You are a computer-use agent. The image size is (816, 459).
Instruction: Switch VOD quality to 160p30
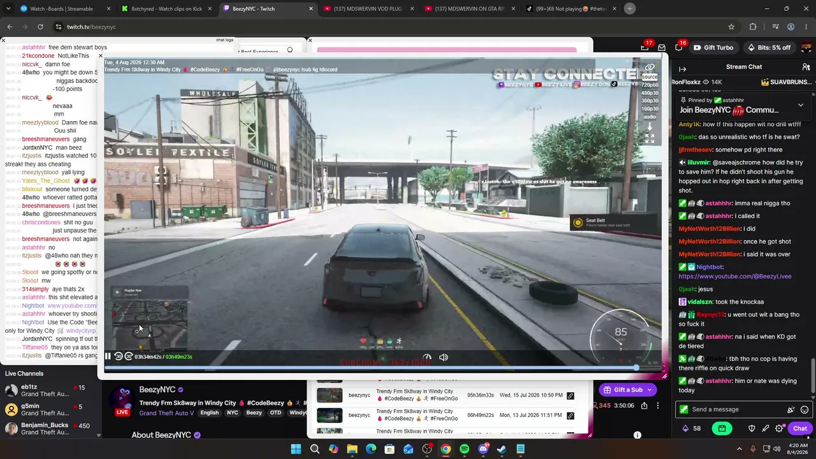649,109
